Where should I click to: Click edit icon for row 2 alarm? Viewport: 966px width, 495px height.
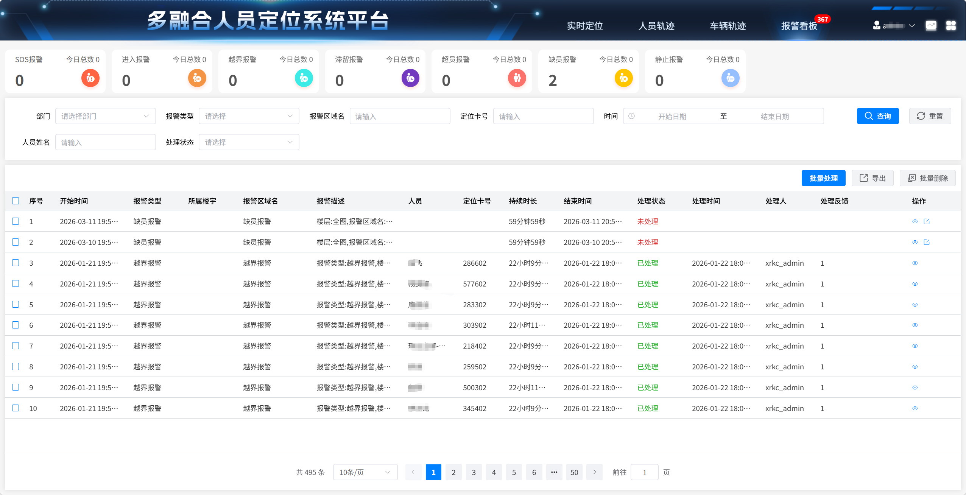click(x=927, y=242)
